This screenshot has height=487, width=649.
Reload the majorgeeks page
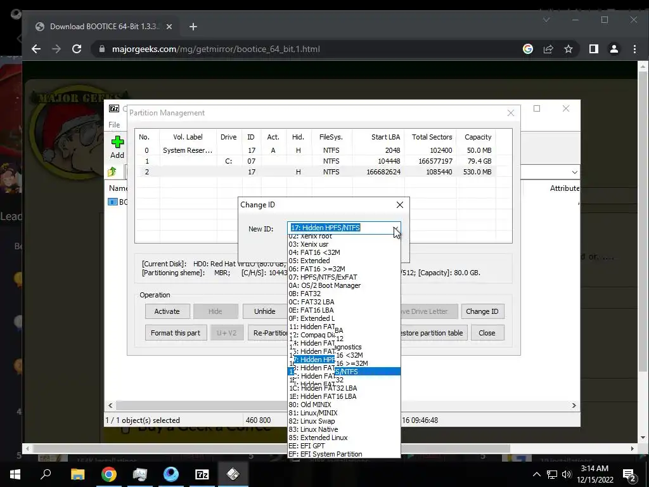coord(77,49)
